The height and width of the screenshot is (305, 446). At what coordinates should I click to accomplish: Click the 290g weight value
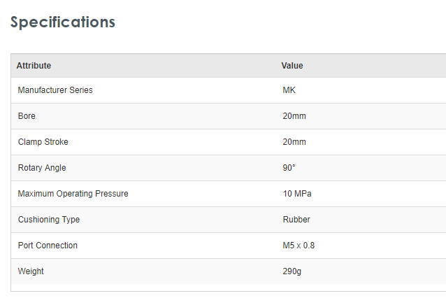click(292, 271)
